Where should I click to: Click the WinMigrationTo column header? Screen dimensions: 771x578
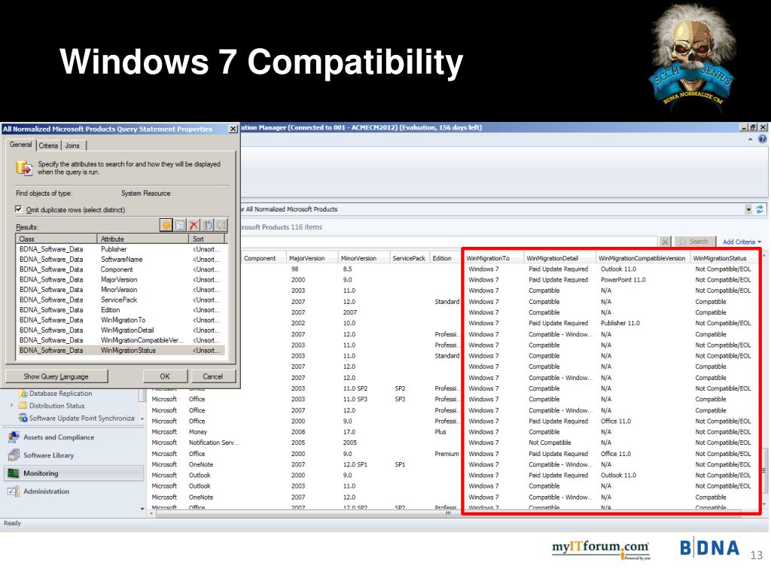pos(493,258)
